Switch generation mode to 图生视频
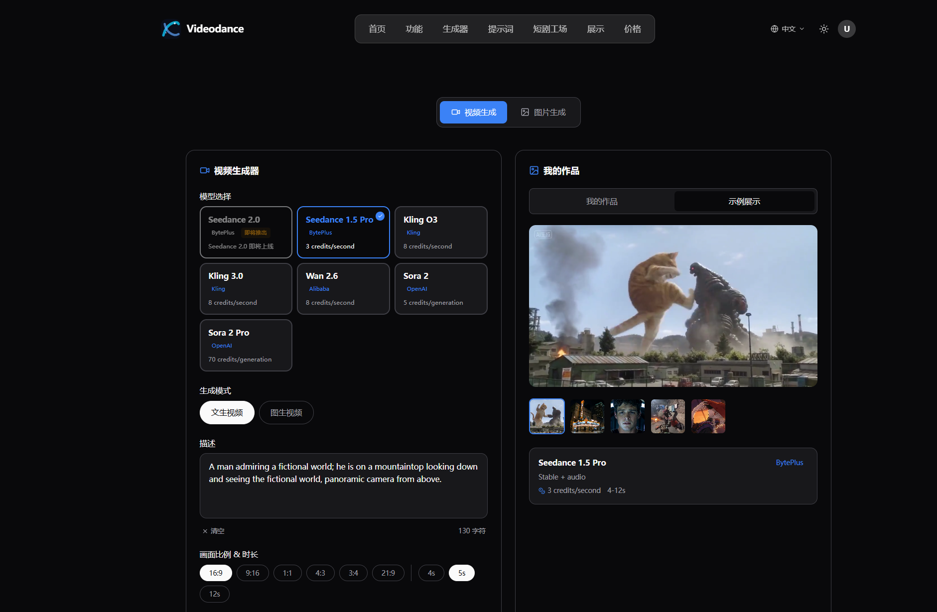This screenshot has width=937, height=612. pyautogui.click(x=286, y=412)
